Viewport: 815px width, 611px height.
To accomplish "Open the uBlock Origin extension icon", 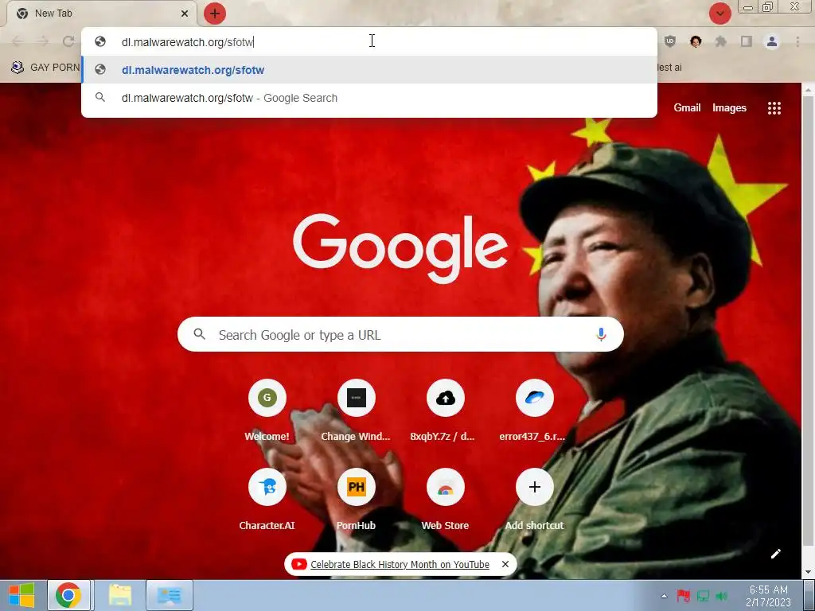I will point(670,41).
